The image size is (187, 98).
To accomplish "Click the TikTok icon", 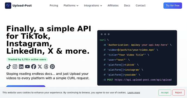I will click(9, 67).
